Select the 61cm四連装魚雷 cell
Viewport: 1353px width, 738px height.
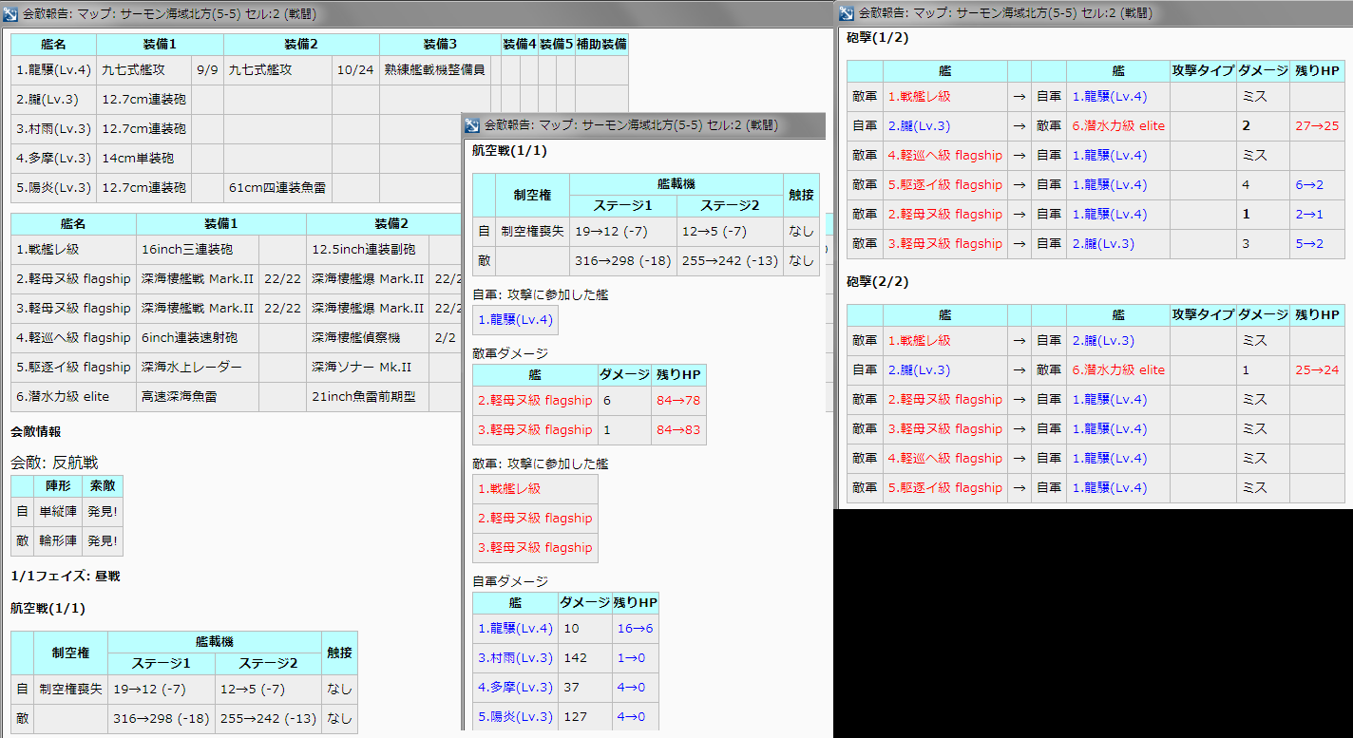277,187
